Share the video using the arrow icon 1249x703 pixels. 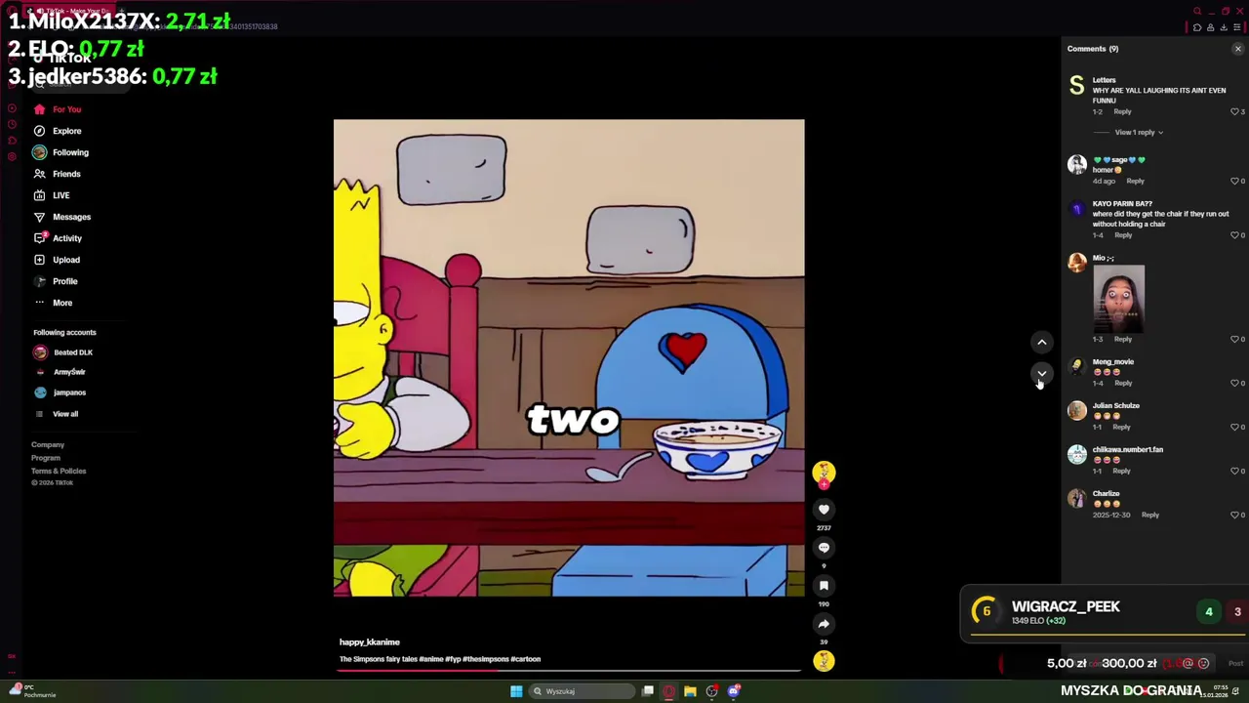(824, 624)
